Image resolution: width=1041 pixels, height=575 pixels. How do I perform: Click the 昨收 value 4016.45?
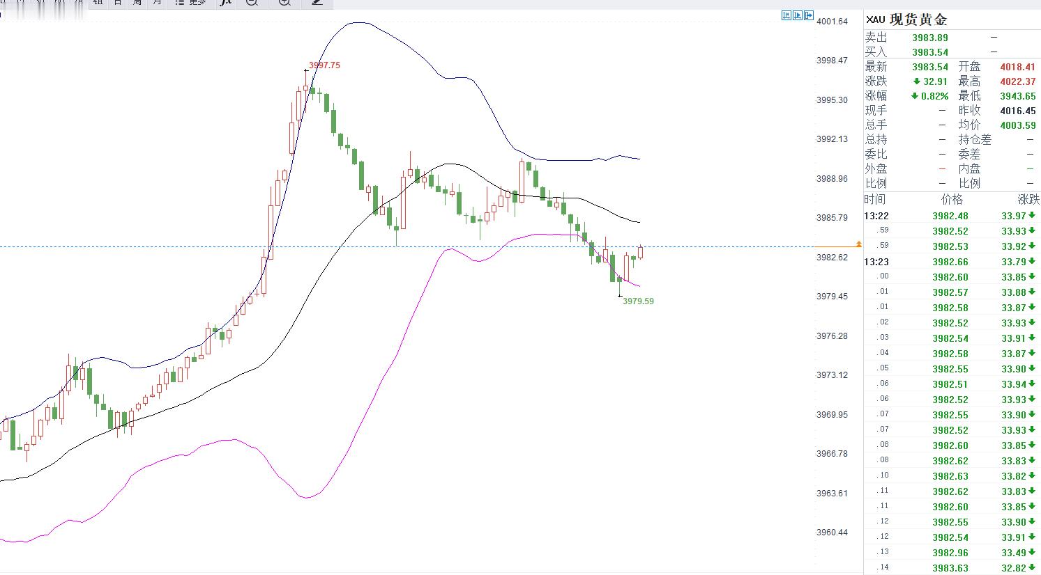point(1018,111)
